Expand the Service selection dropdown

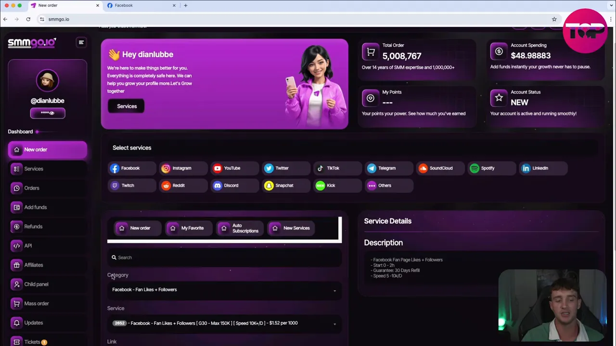[224, 323]
